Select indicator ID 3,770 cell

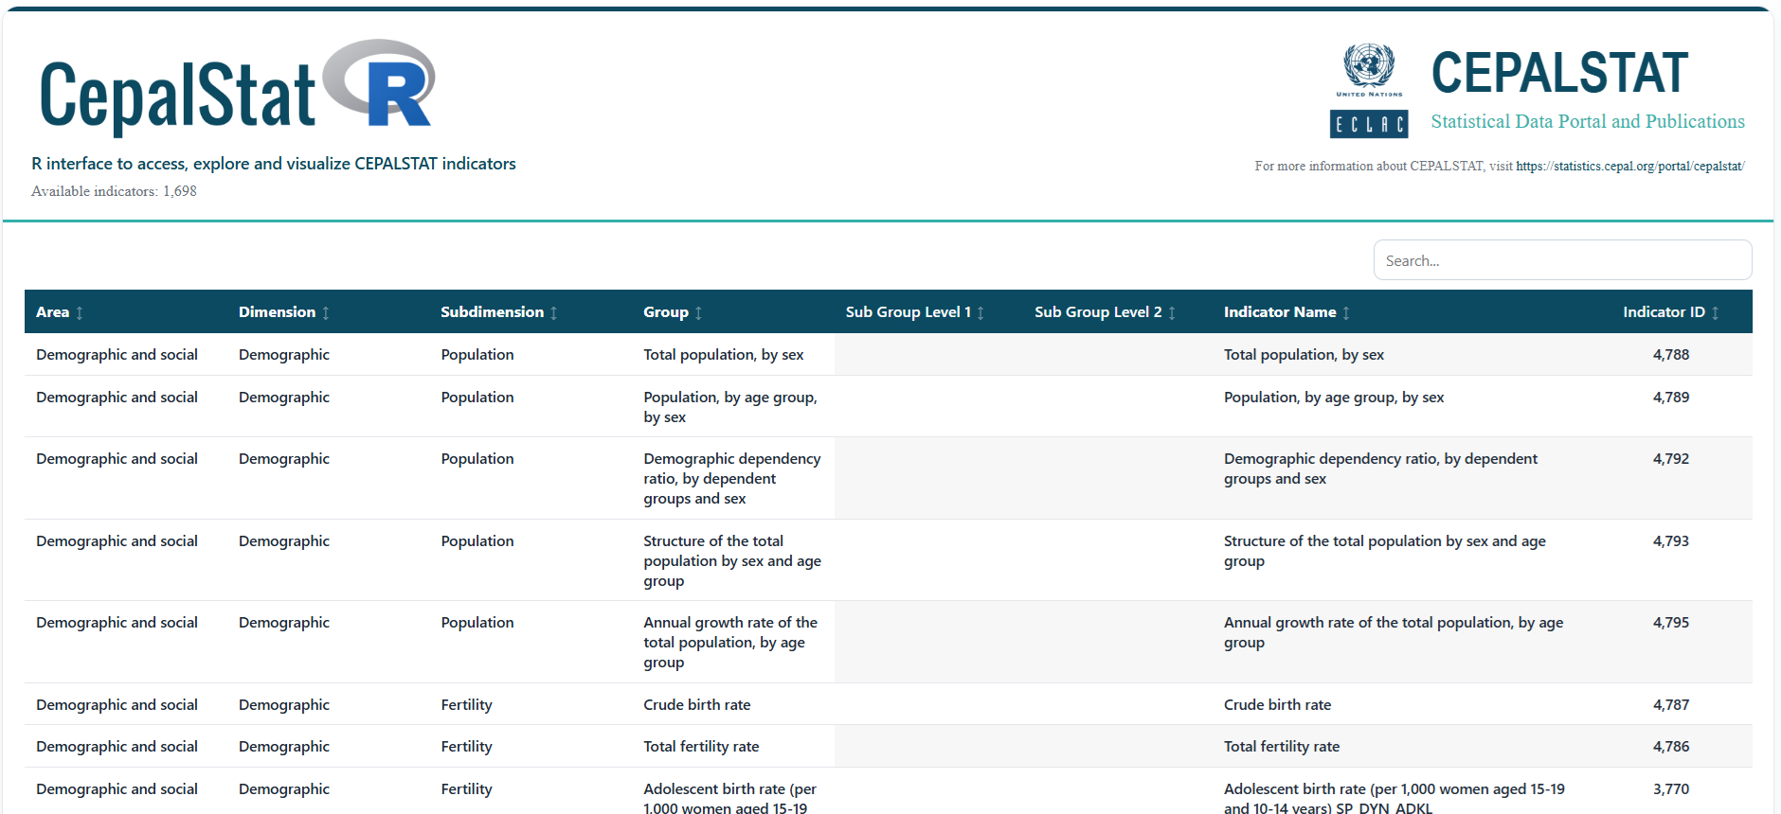point(1671,789)
